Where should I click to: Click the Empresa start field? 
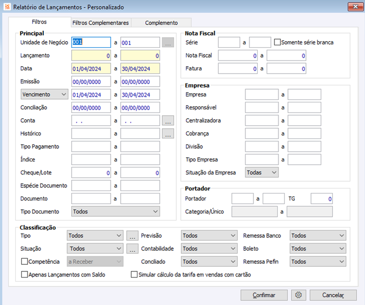coord(262,95)
